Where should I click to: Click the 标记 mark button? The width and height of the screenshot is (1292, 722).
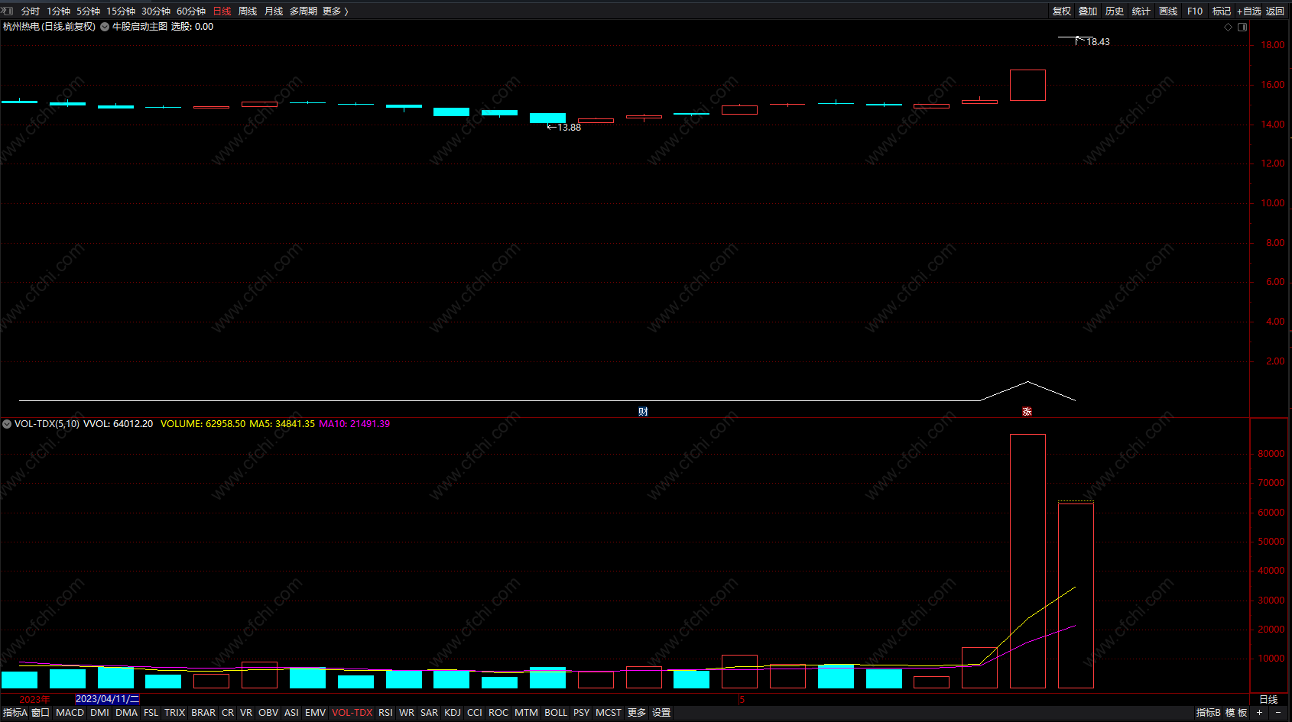(x=1222, y=11)
